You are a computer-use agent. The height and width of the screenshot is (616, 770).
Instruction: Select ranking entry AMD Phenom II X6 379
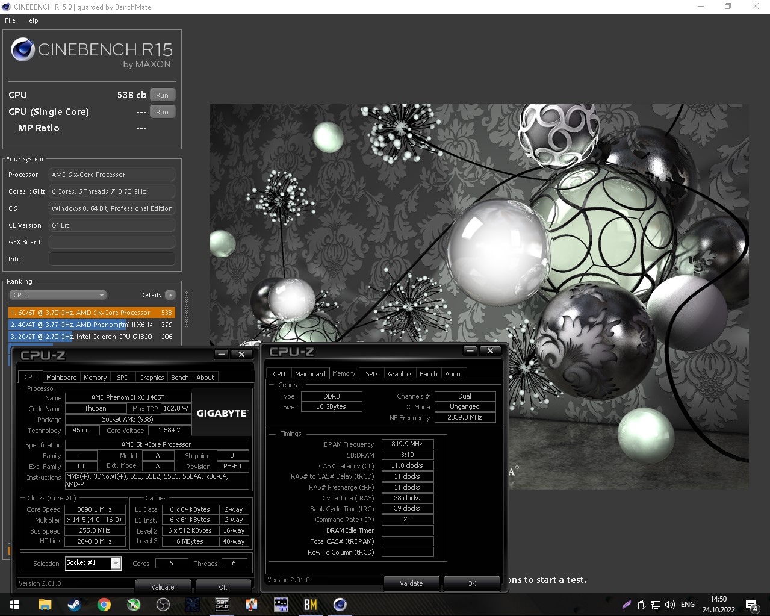92,325
